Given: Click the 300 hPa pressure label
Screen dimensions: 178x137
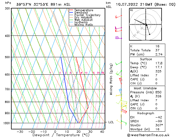Looking at the screenshot, I should (8, 8).
